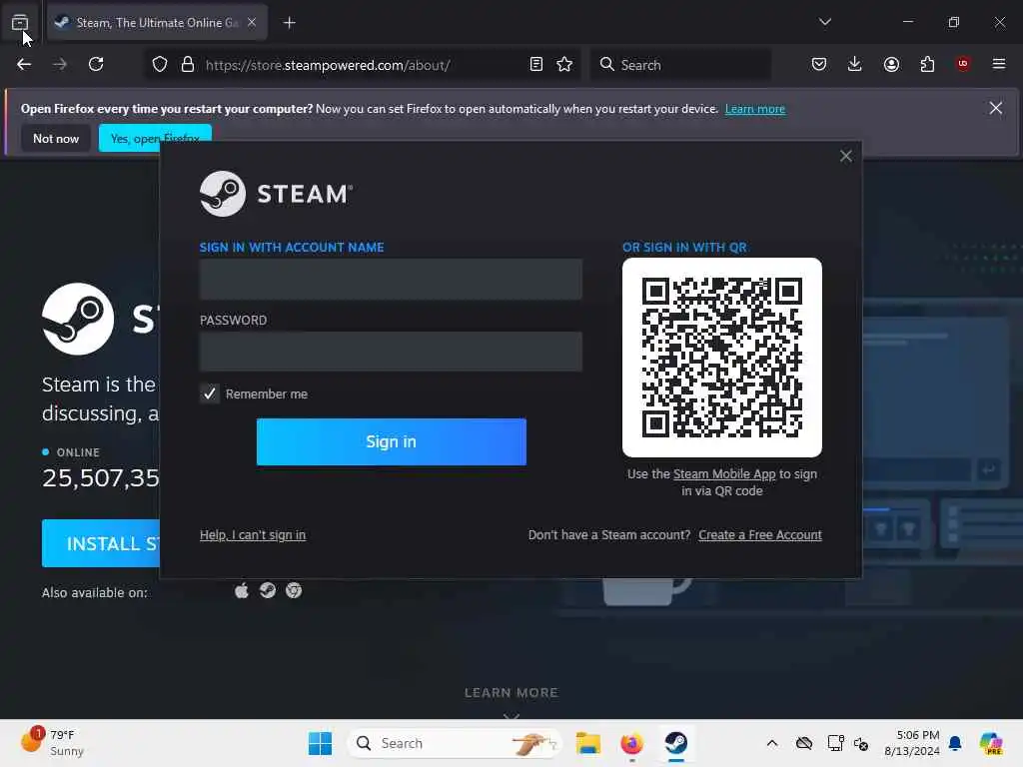Open weather widget showing 79°F Sunny
Viewport: 1023px width, 767px height.
point(52,743)
